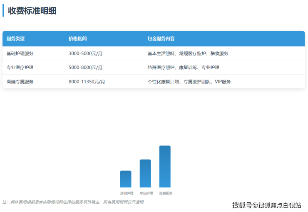Viewport: 308px width, 212px height.
Task: Click the 高端服务 label under the chart
Action: tap(166, 193)
